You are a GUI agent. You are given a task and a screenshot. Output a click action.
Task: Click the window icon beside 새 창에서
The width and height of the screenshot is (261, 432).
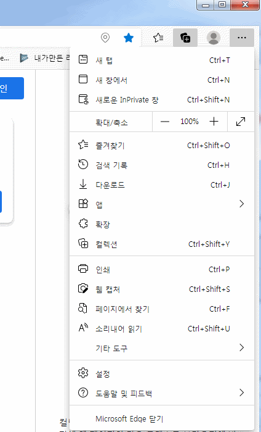[83, 80]
